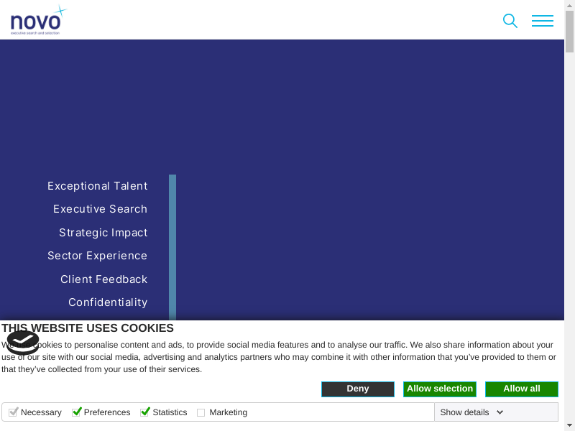Screen dimensions: 575x431
Task: Click the Cookiebot round badge icon
Action: [23, 342]
